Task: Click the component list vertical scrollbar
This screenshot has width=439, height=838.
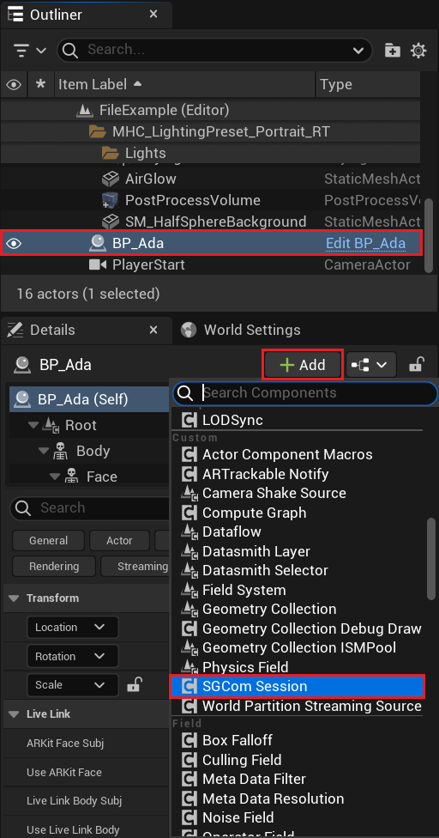Action: coord(431,559)
